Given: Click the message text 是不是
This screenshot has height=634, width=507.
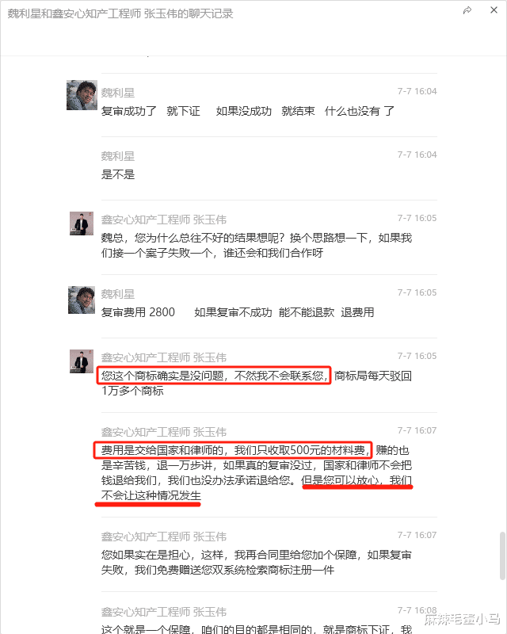Looking at the screenshot, I should (118, 174).
